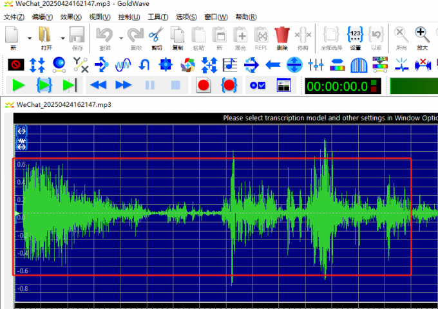This screenshot has height=309, width=438.
Task: Click the Rewind double-arrow button
Action: coord(98,85)
